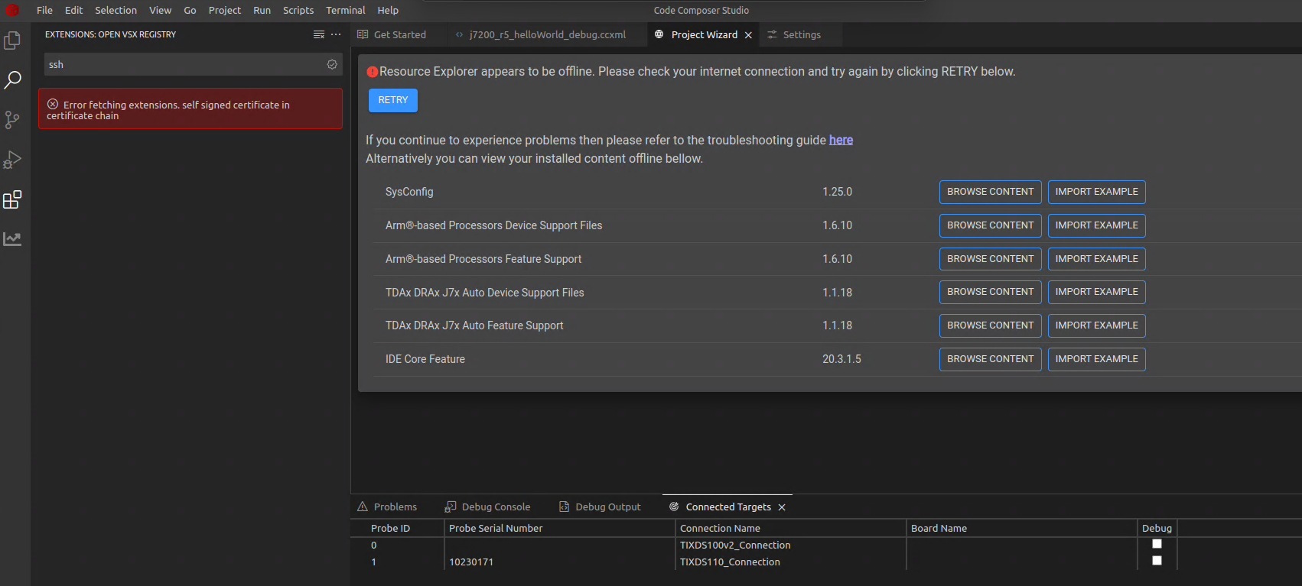This screenshot has width=1302, height=586.
Task: Switch to the j7200_r5_helloWorld_debug.ccxml tab
Action: (547, 35)
